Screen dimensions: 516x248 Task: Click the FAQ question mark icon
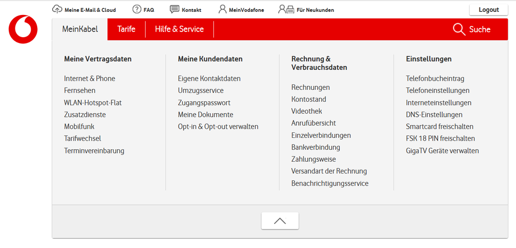click(x=137, y=9)
